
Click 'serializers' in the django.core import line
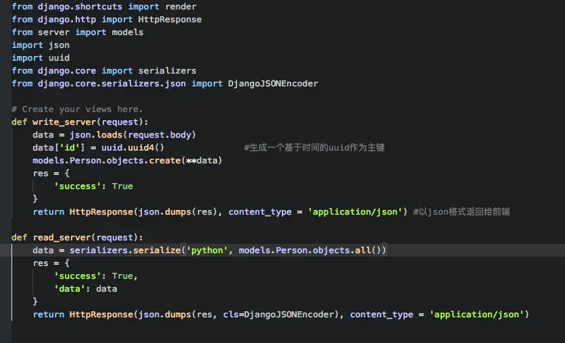[x=168, y=71]
